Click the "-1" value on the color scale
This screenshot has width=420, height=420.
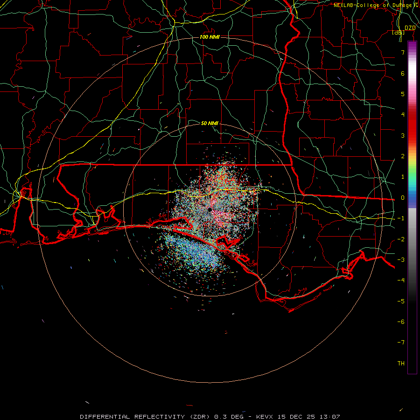coord(401,218)
